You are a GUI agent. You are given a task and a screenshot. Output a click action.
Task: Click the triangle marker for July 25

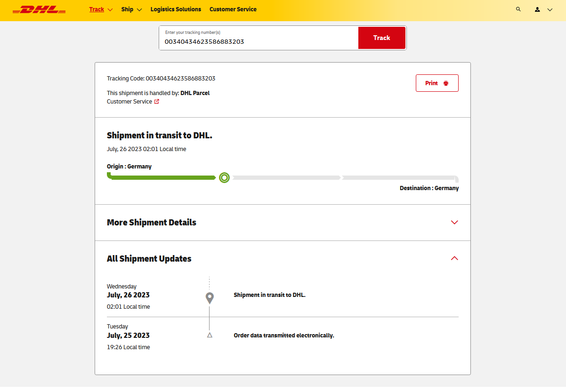click(x=210, y=335)
